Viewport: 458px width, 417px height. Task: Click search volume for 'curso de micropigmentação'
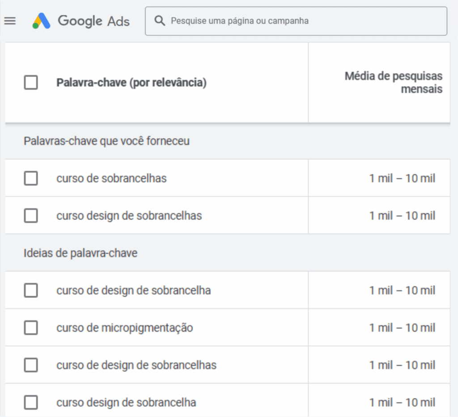point(402,328)
